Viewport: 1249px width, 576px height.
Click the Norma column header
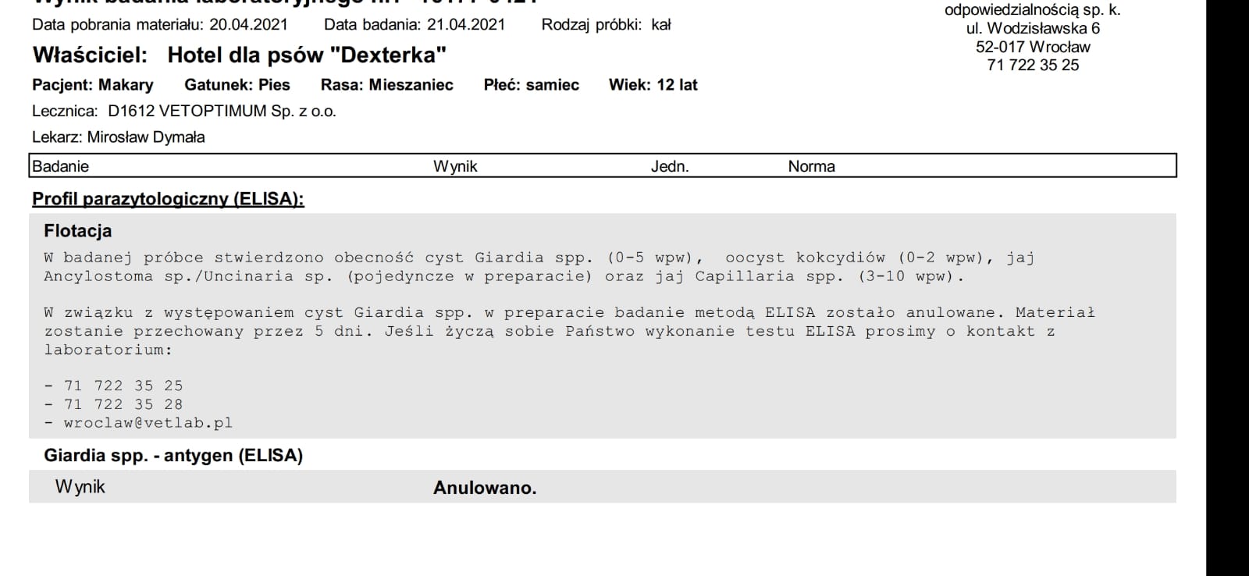(811, 166)
